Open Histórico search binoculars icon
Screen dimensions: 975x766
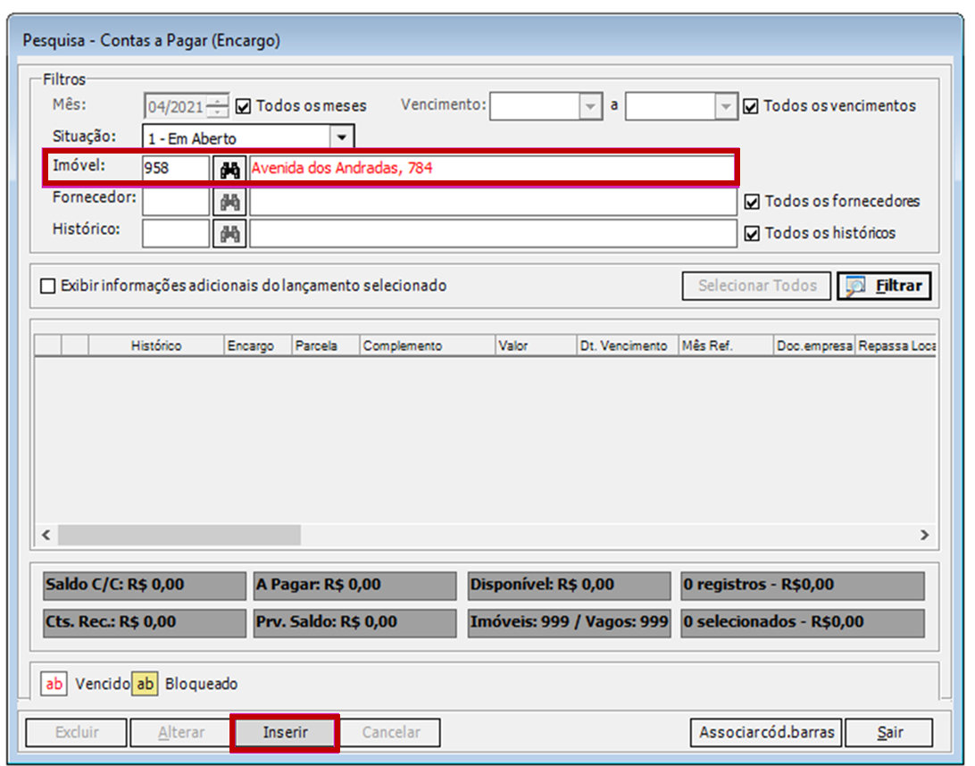pyautogui.click(x=229, y=234)
